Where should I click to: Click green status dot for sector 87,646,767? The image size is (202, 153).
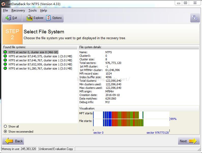point(5,60)
